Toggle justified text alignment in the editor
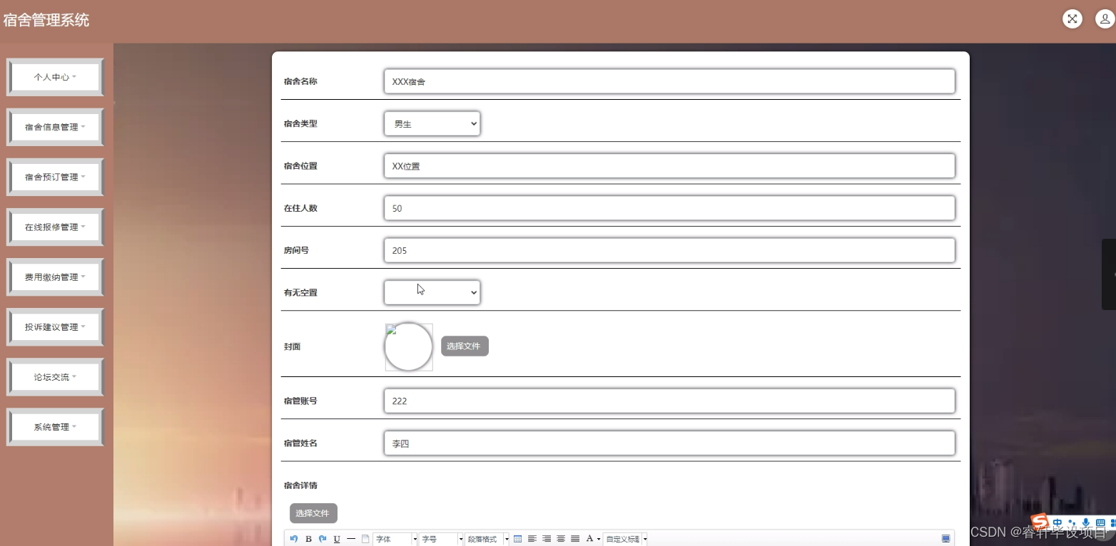The width and height of the screenshot is (1116, 546). 575,538
